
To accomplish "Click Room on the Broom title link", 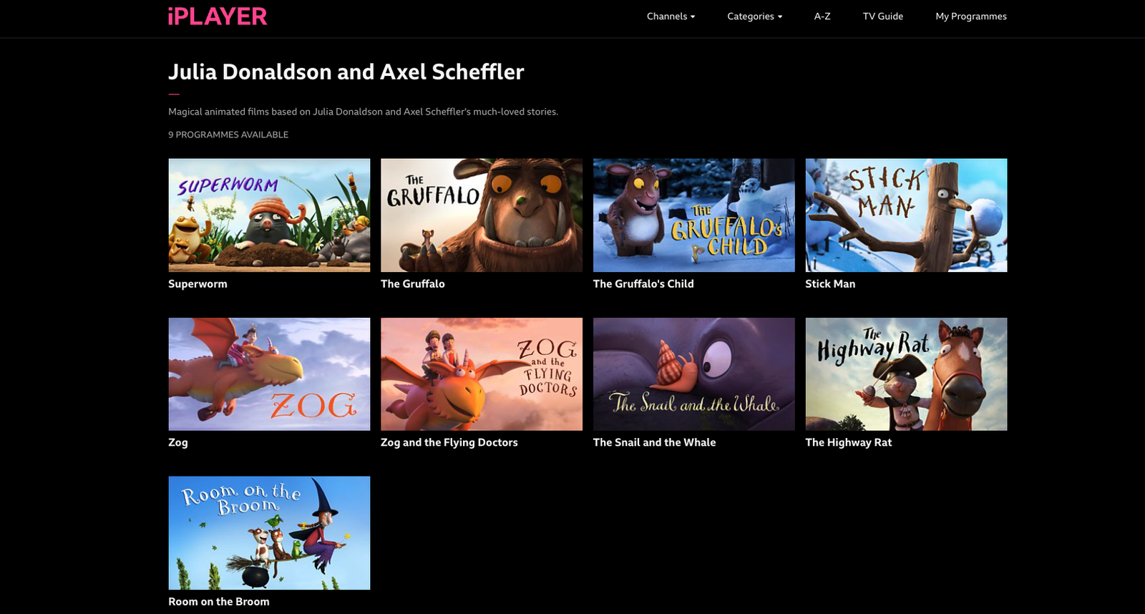I will pos(219,602).
